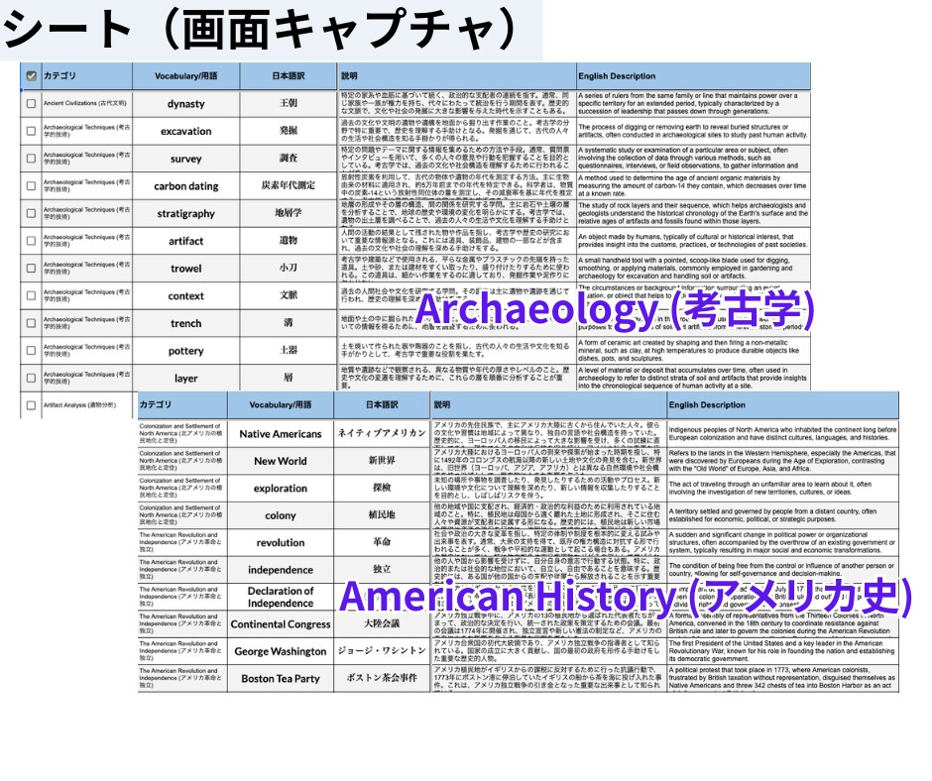Screen dimensions: 932x781
Task: Click the English description of Boston Tea Party
Action: click(783, 678)
